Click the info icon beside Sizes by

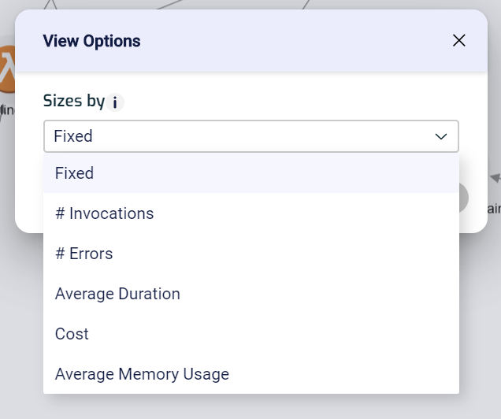[x=116, y=102]
